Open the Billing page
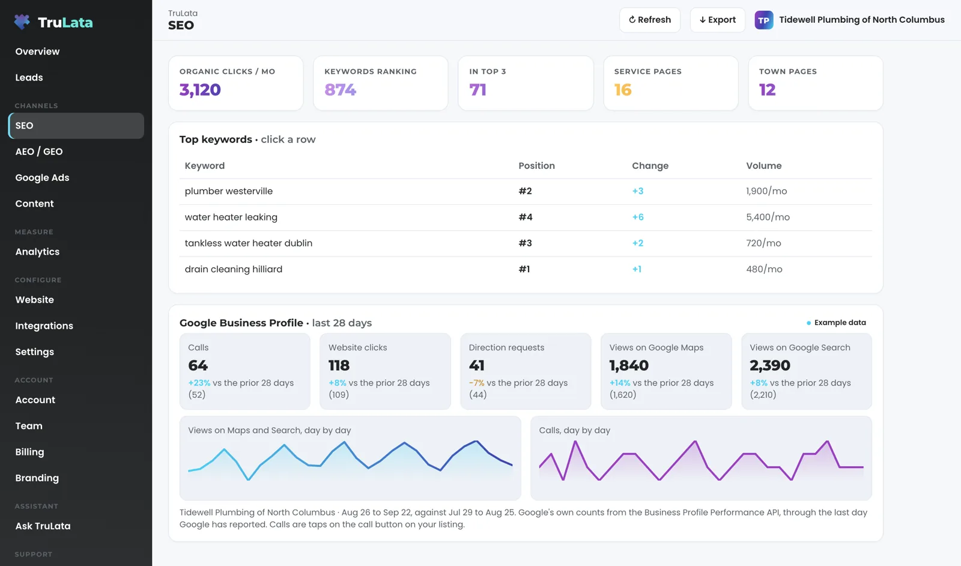 76,452
